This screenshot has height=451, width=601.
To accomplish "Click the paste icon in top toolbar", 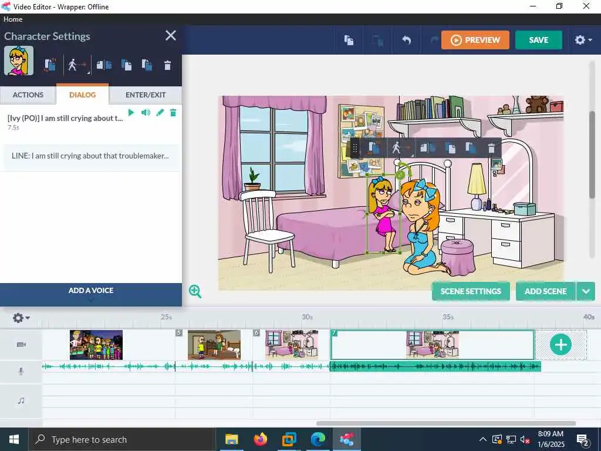I will pyautogui.click(x=377, y=41).
